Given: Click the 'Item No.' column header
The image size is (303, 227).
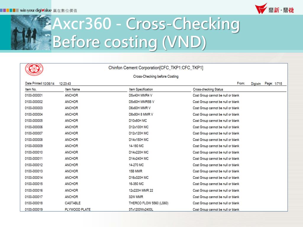Looking at the screenshot, I should pos(31,89).
